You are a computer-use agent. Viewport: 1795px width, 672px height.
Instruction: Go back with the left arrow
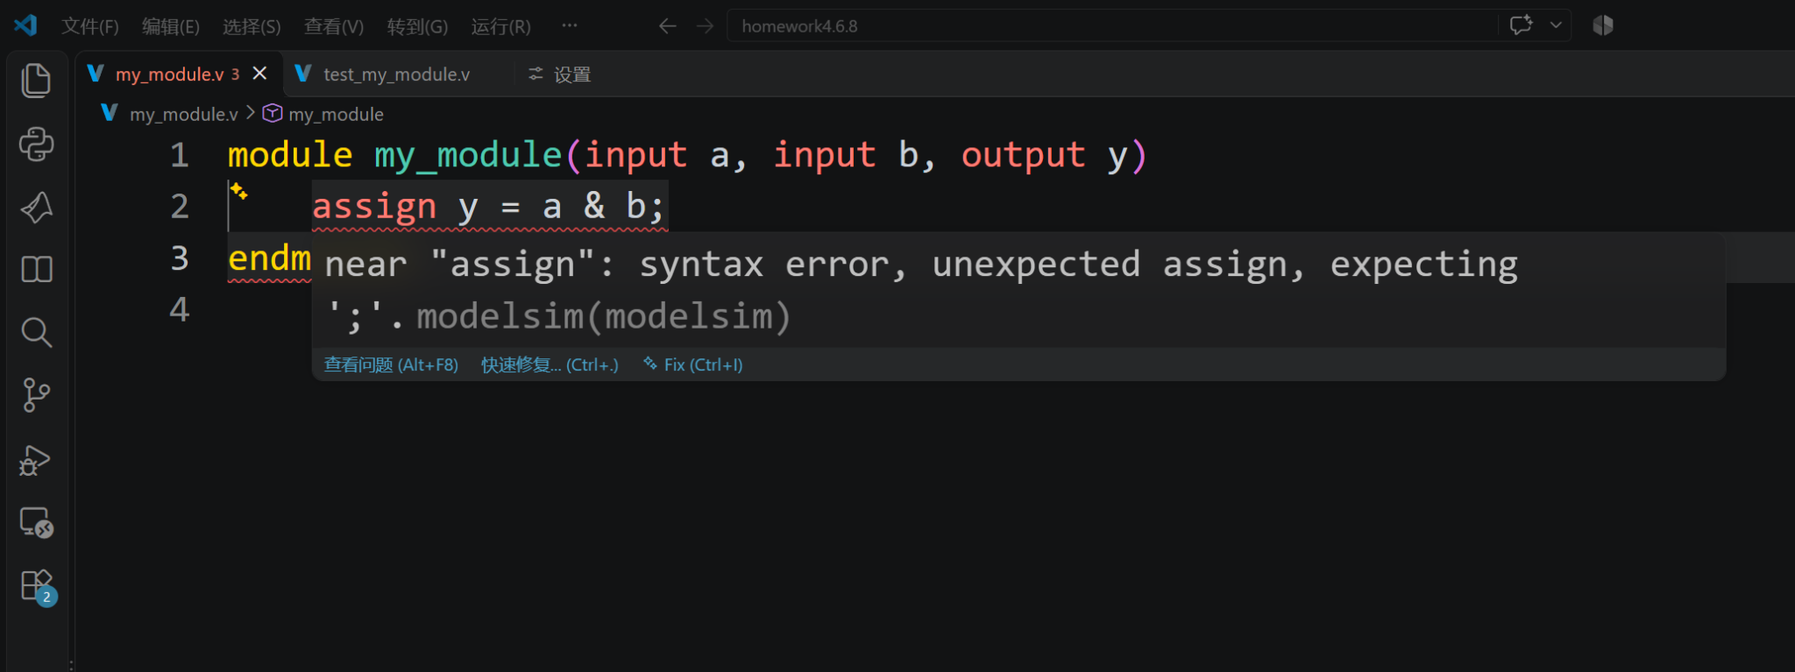coord(668,26)
